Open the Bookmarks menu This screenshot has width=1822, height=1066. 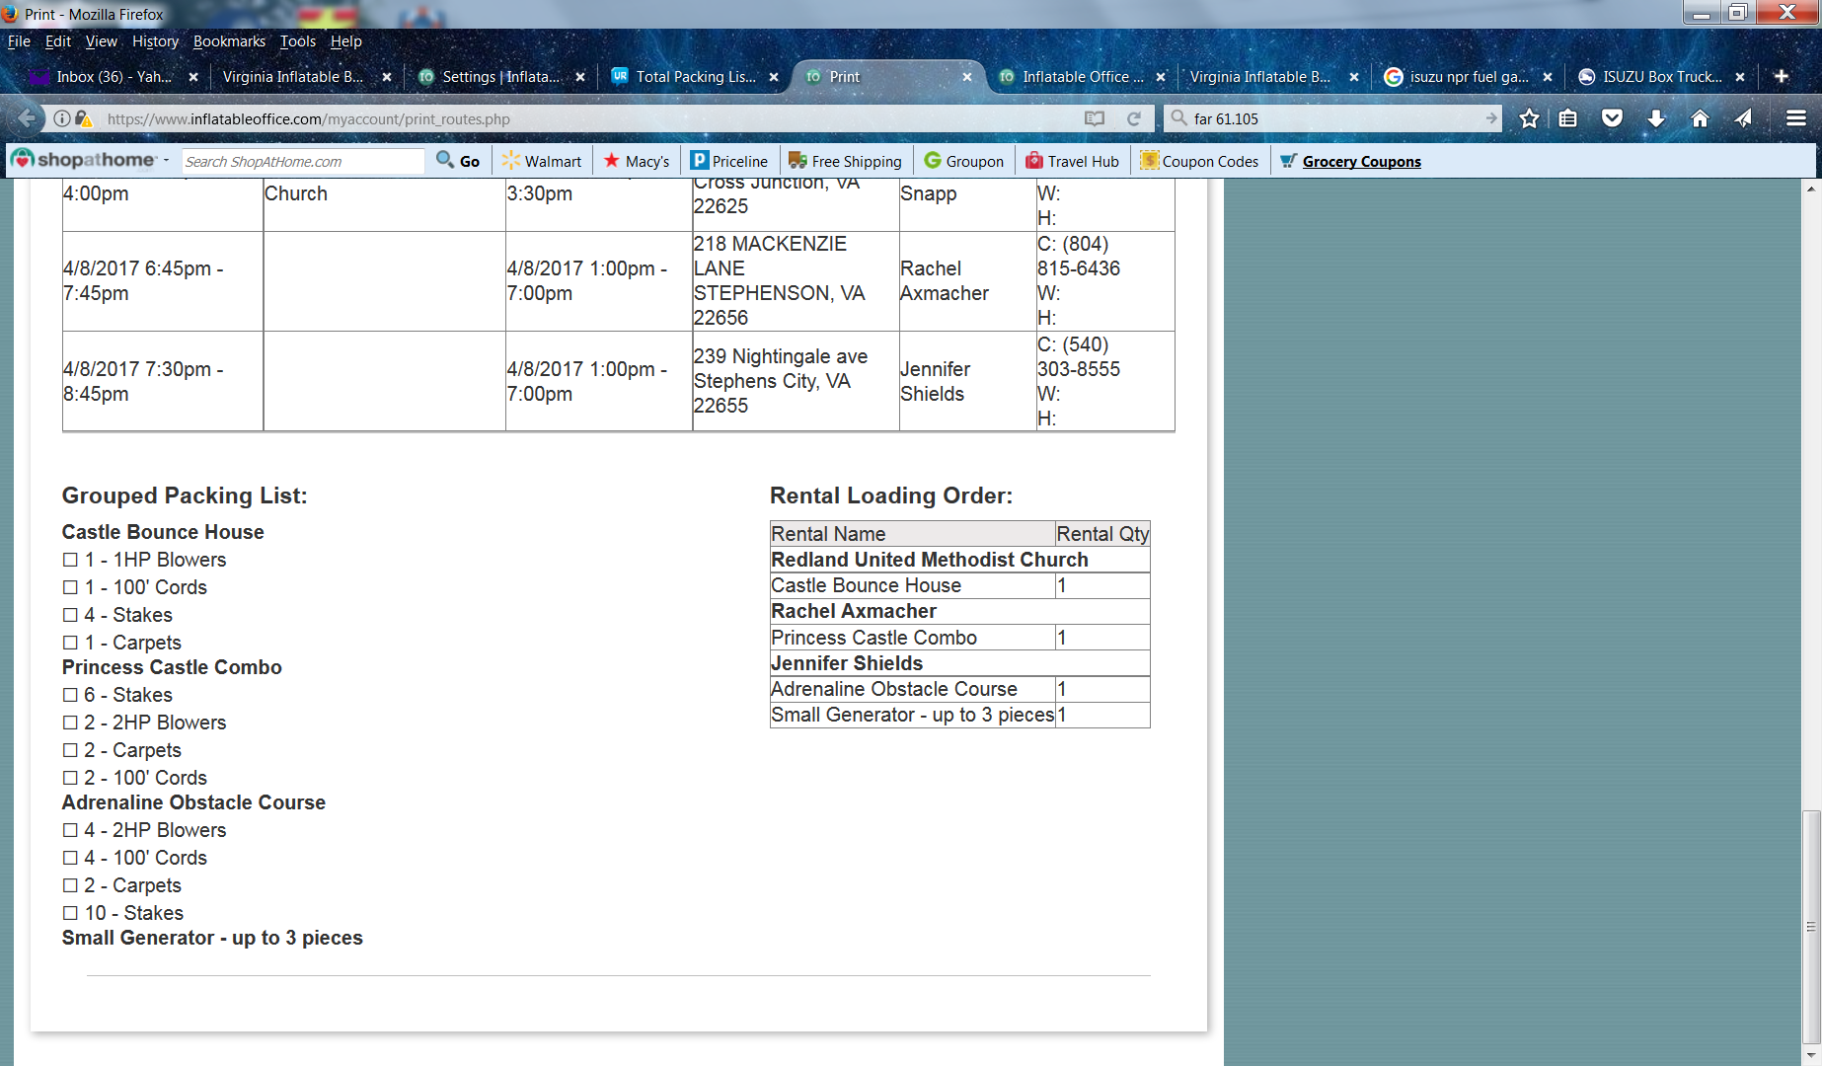coord(229,41)
